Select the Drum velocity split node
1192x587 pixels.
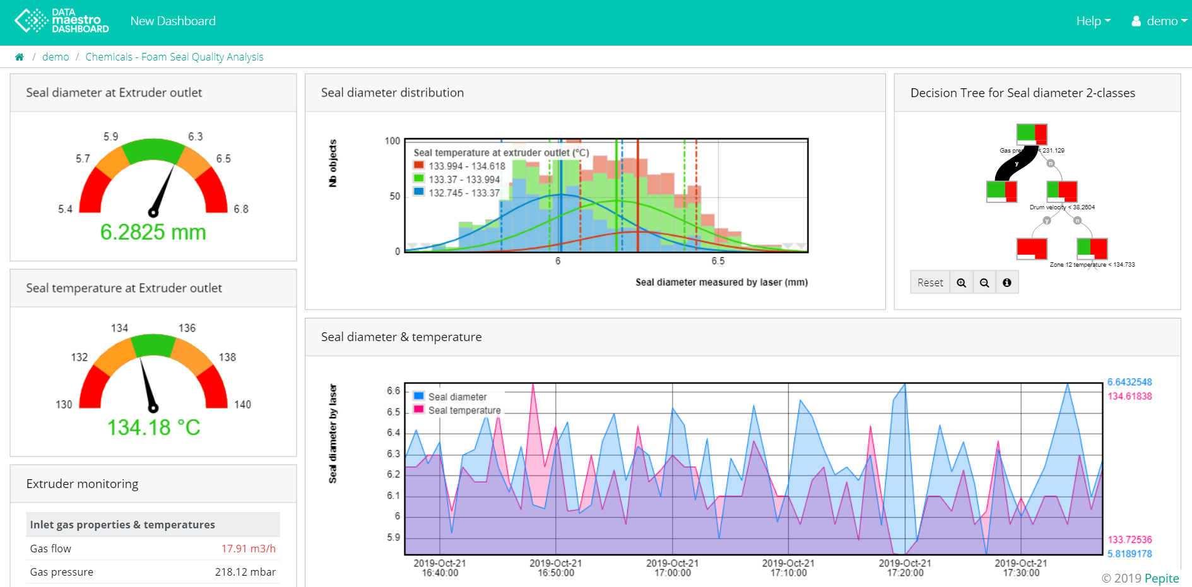pyautogui.click(x=1062, y=191)
